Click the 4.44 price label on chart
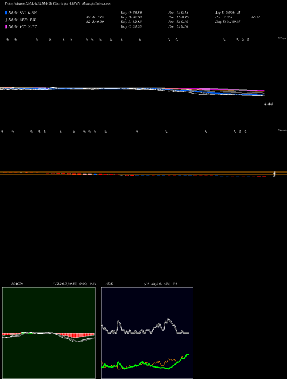The height and width of the screenshot is (379, 287). coord(269,104)
